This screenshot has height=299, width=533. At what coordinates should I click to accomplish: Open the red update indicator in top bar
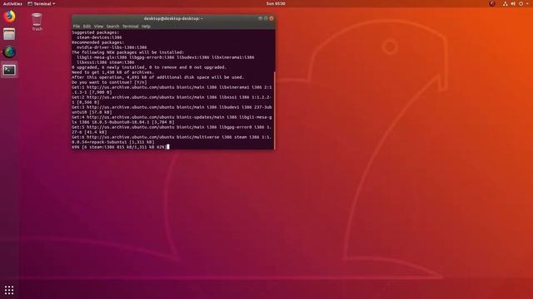(x=492, y=3)
